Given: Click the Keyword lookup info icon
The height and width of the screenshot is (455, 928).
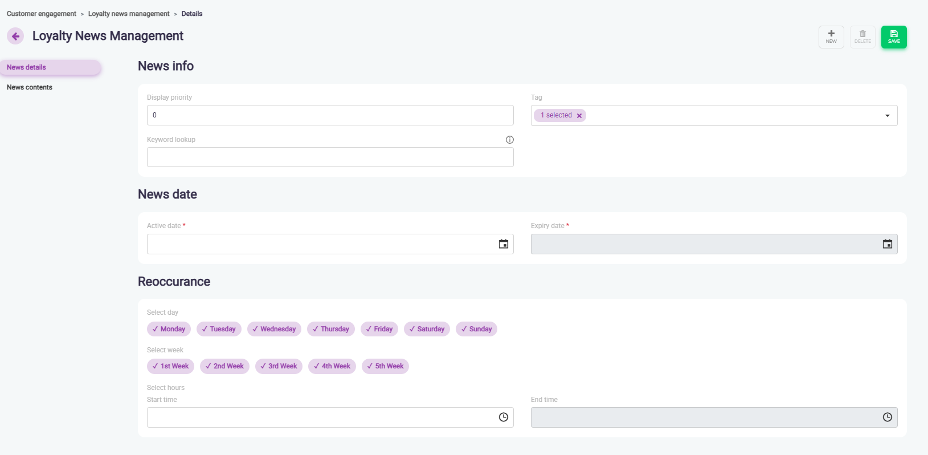Looking at the screenshot, I should point(510,140).
